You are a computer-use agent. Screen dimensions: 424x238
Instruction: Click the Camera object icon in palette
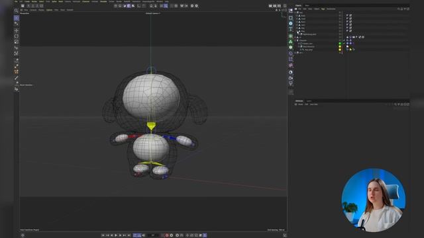[x=291, y=78]
